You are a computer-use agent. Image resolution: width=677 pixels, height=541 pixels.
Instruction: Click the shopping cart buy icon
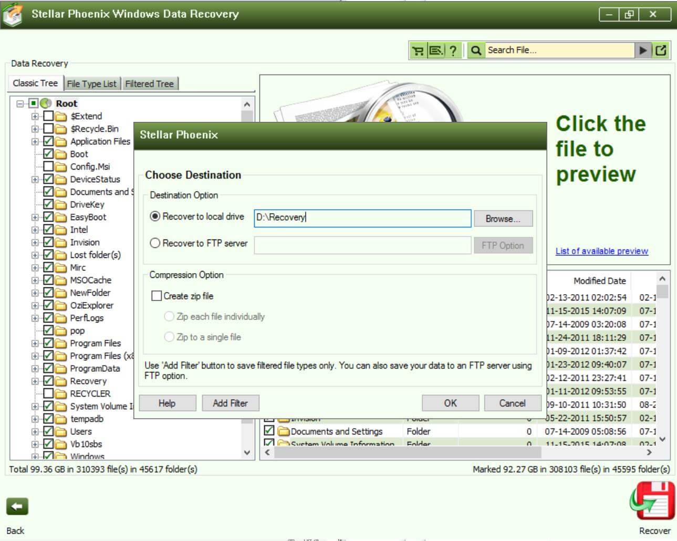click(x=418, y=50)
